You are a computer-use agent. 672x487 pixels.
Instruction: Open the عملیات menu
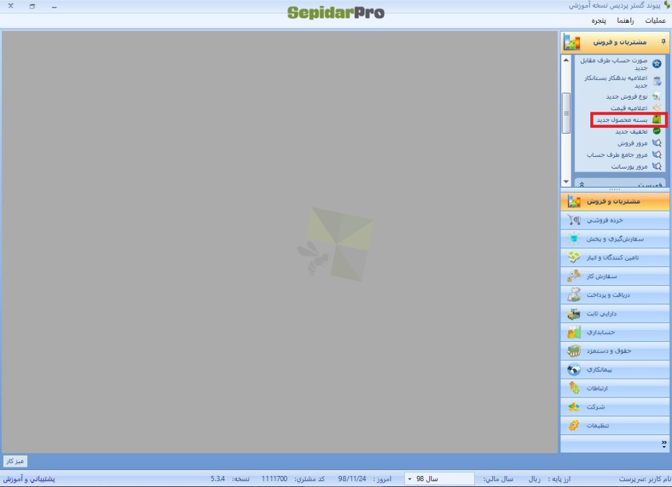pos(655,21)
